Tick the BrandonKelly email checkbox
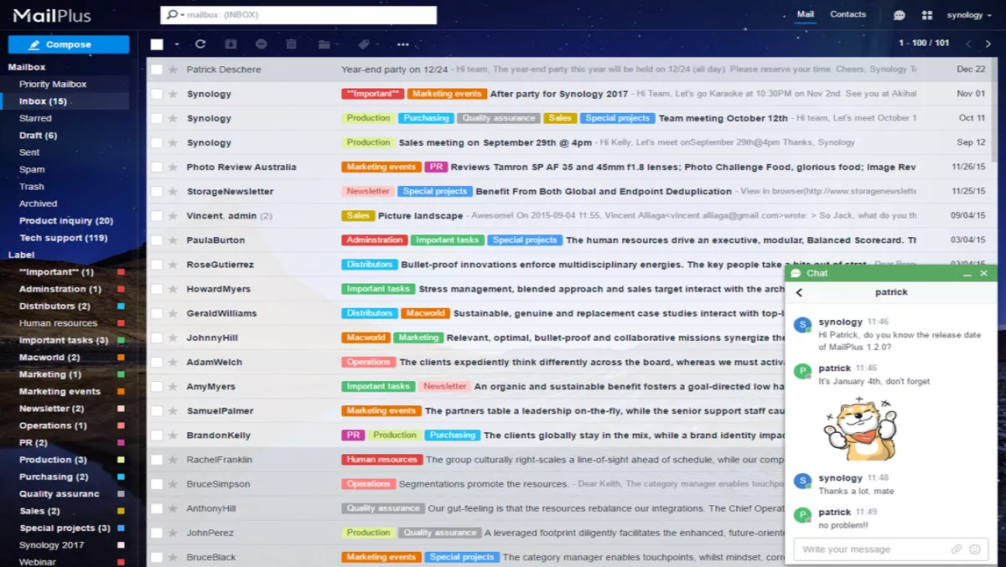1006x567 pixels. (x=157, y=436)
